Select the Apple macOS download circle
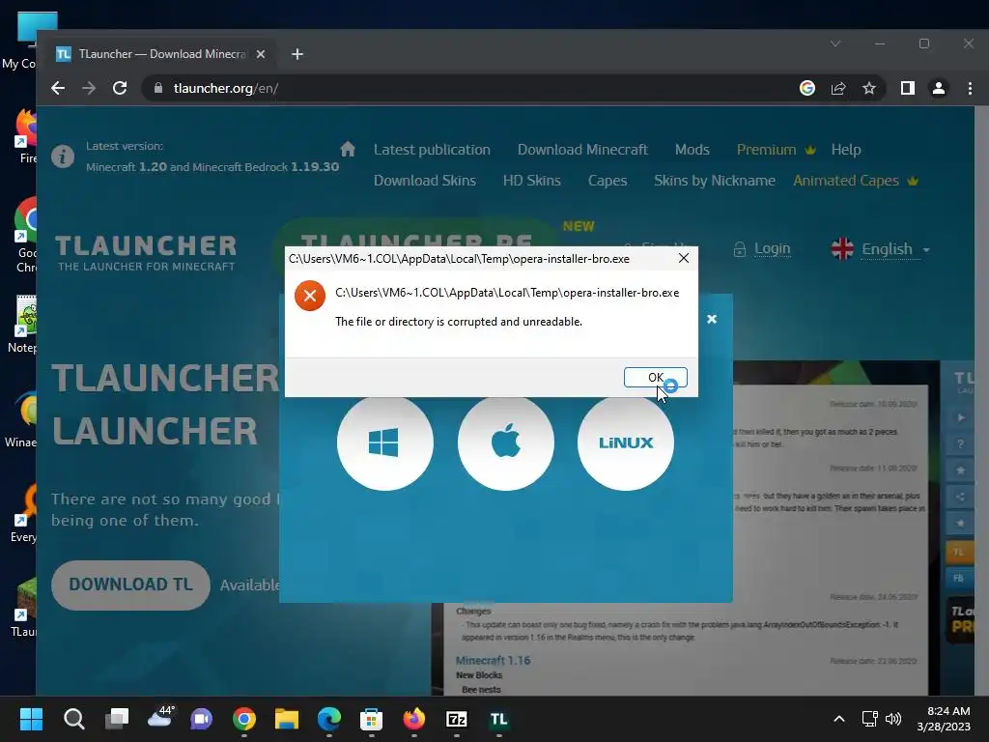The image size is (989, 742). [506, 442]
